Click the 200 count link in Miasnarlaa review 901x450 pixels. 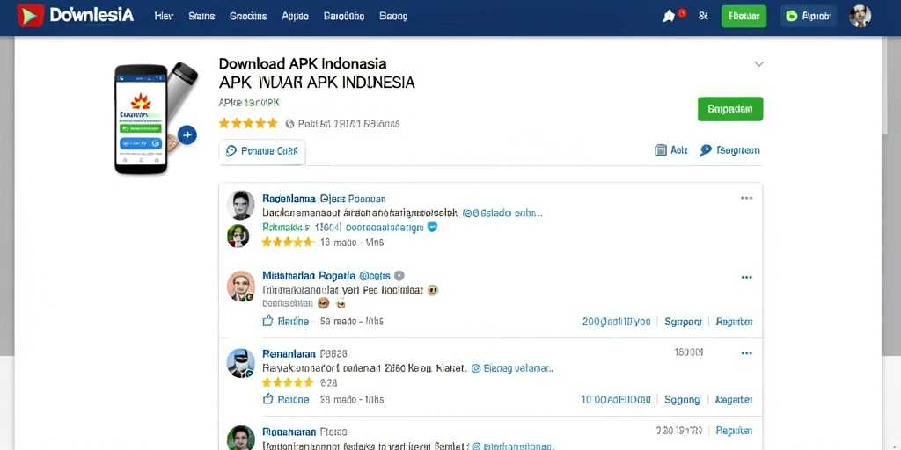[617, 322]
